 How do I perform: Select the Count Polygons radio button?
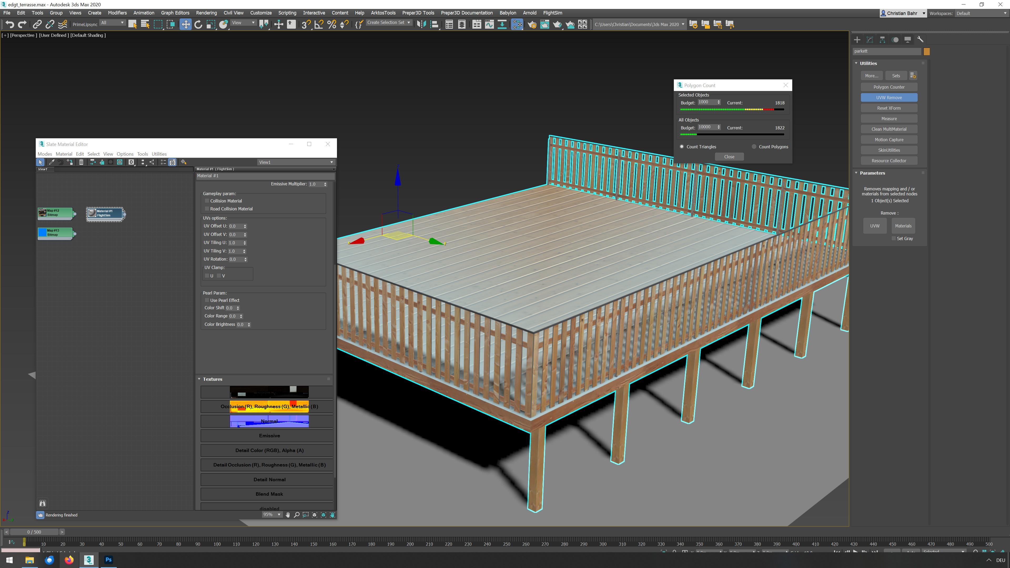coord(754,147)
